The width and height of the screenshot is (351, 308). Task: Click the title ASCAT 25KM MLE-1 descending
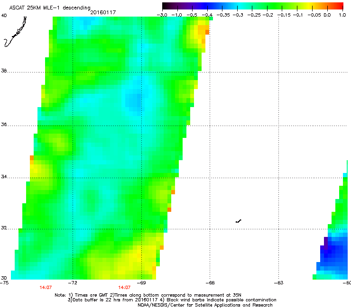pos(50,8)
